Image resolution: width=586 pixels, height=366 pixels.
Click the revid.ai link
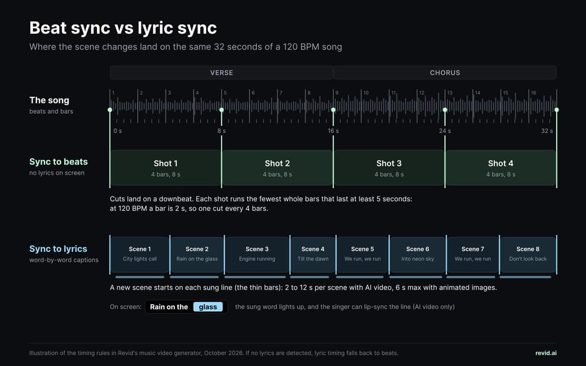pyautogui.click(x=546, y=353)
